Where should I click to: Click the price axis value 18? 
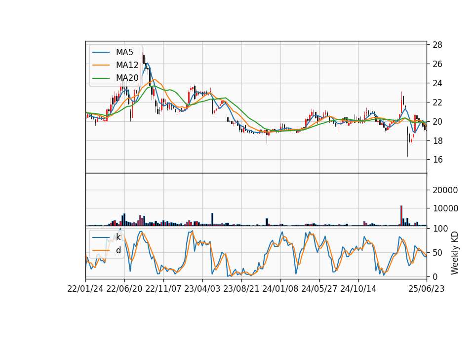point(437,140)
